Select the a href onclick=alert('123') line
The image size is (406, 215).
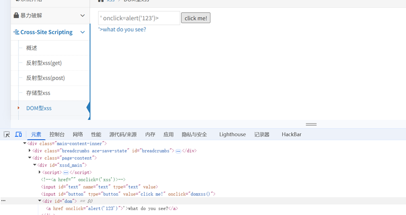click(x=112, y=208)
